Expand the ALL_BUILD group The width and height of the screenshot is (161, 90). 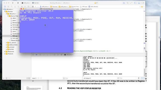(x=6, y=43)
